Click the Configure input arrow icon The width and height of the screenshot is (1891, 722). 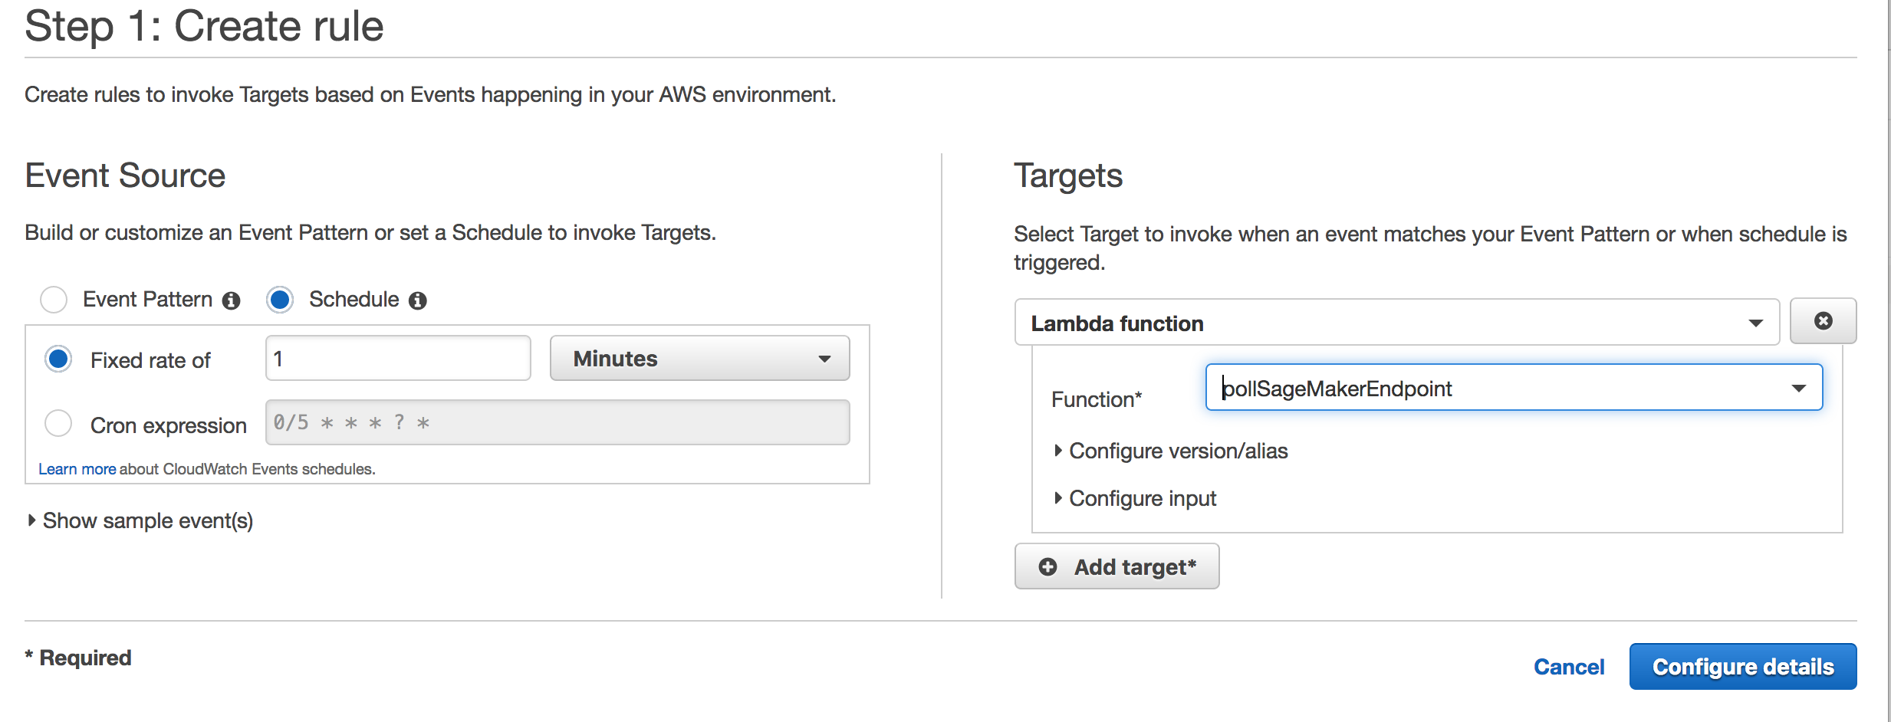[x=1057, y=498]
